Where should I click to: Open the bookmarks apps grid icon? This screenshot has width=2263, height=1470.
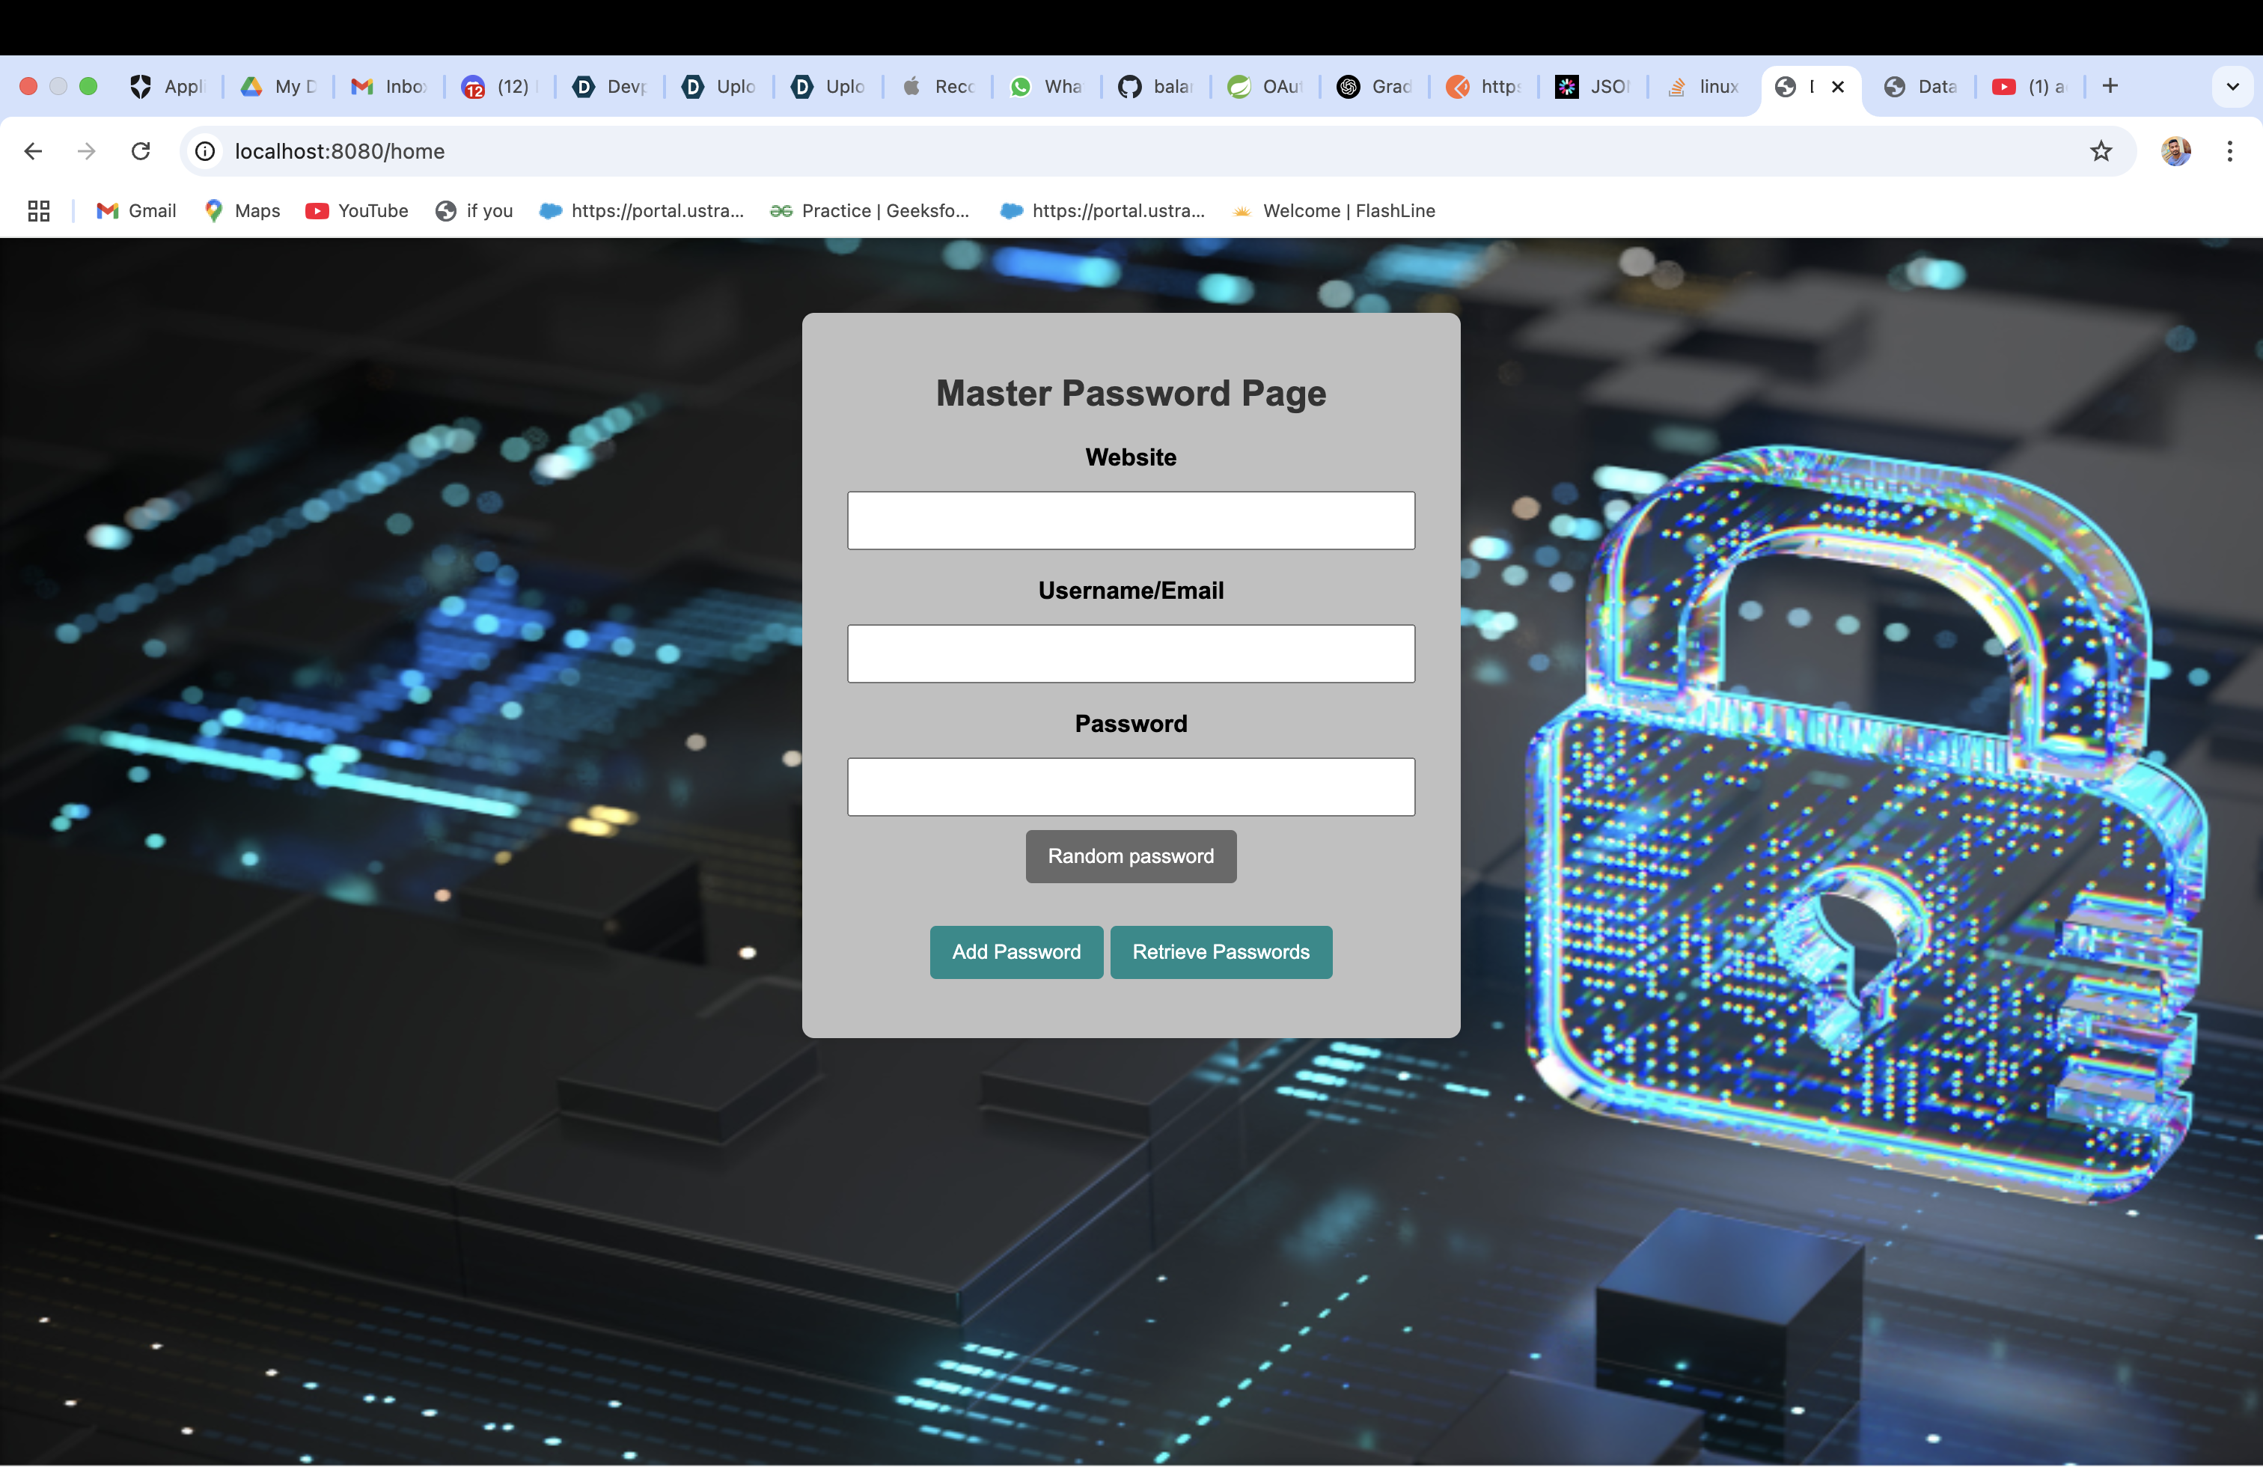[x=39, y=211]
